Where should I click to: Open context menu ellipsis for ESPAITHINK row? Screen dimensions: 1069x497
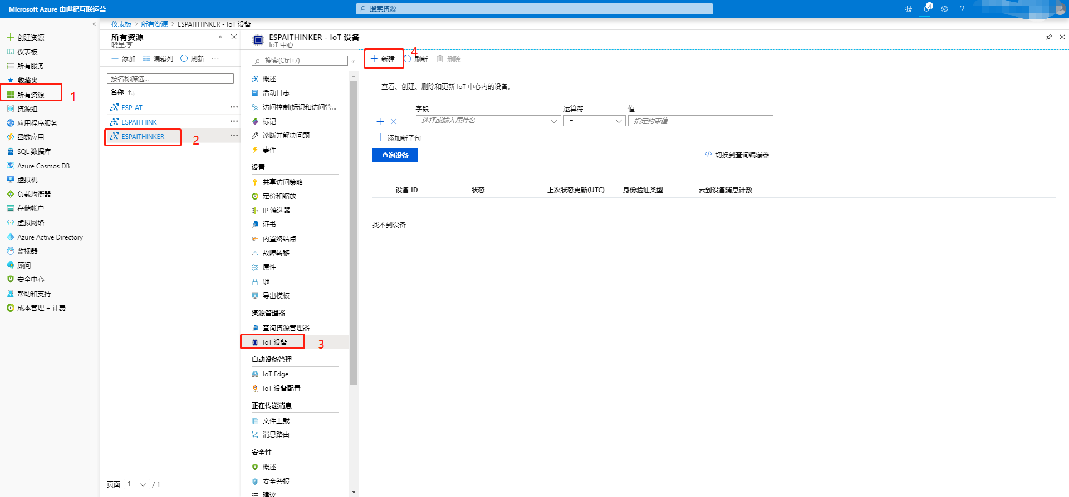234,121
